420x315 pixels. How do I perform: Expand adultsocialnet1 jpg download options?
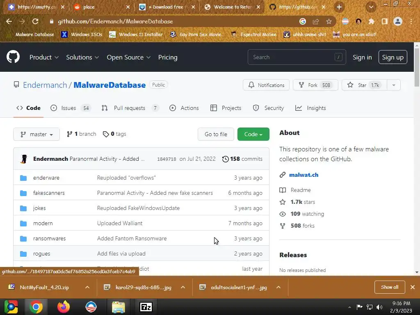tap(278, 287)
